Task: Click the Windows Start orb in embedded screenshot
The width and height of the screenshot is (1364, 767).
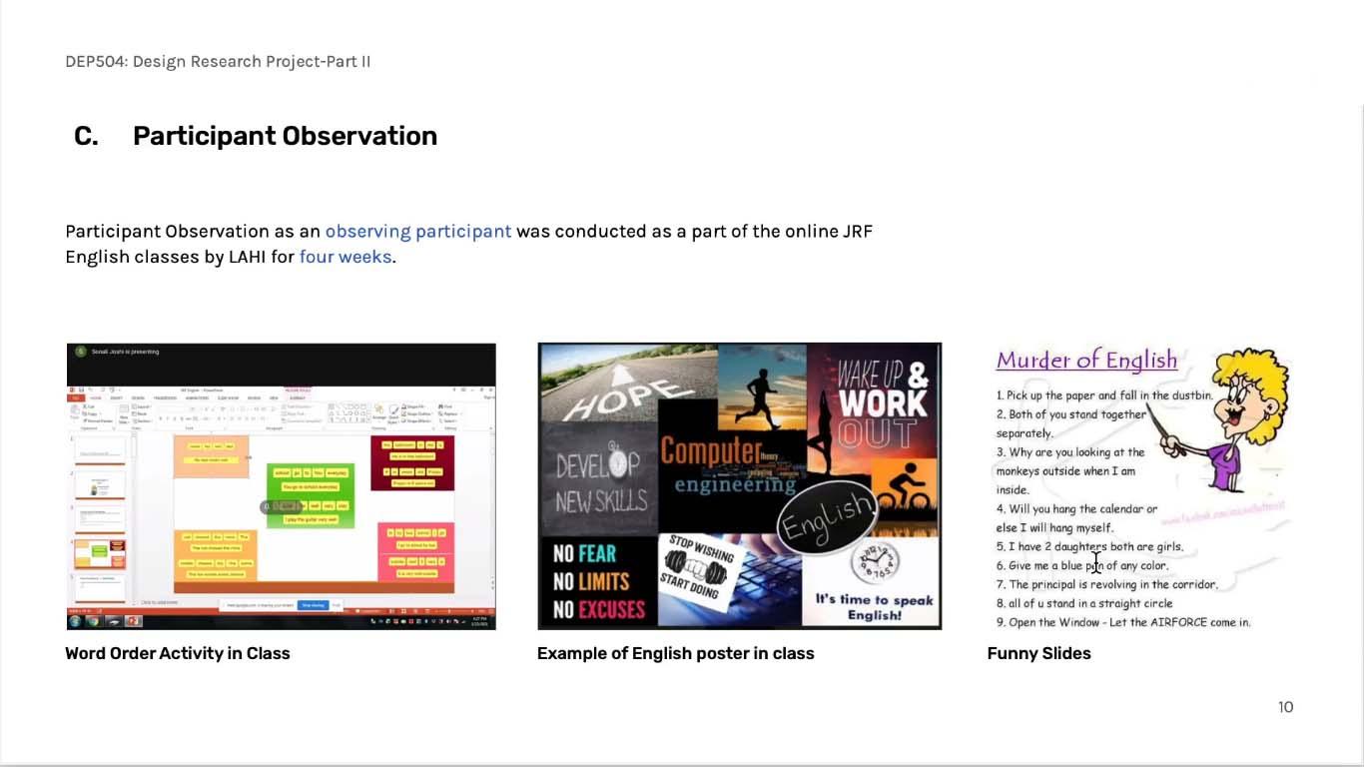Action: coord(75,621)
